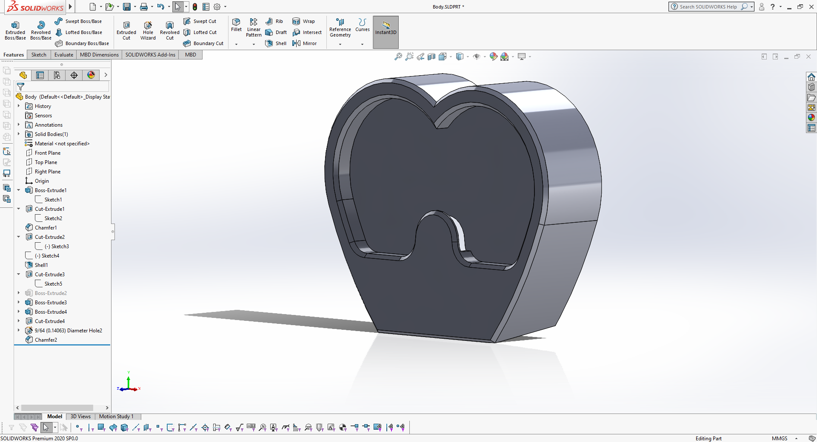The width and height of the screenshot is (817, 442).
Task: Activate the Extruded Cut tool
Action: (126, 31)
